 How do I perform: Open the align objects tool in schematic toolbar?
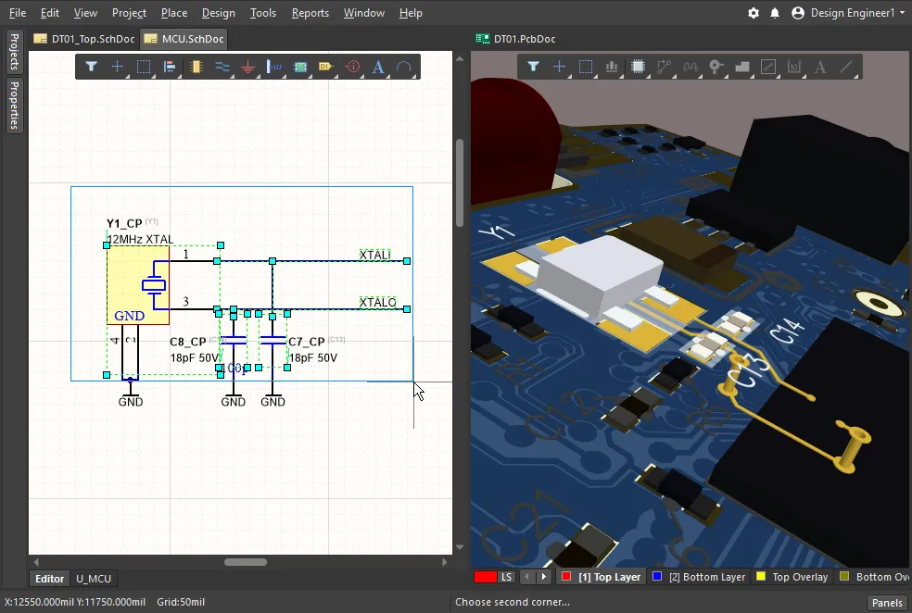(x=170, y=67)
